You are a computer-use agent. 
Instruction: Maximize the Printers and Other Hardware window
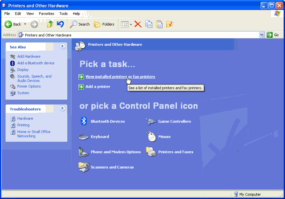[272, 6]
